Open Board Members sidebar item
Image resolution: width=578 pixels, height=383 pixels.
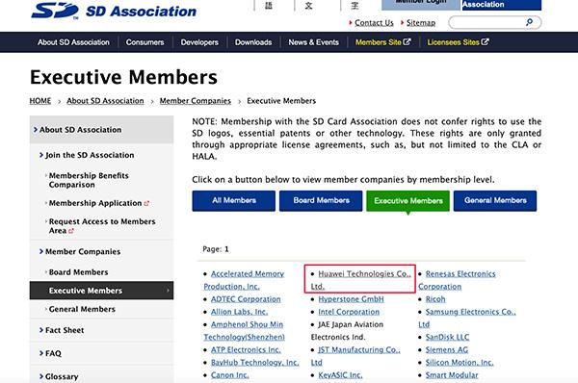pyautogui.click(x=78, y=272)
